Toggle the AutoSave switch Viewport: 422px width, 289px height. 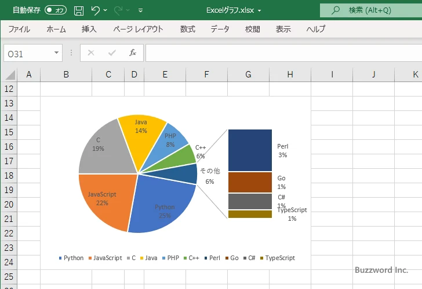pyautogui.click(x=56, y=10)
